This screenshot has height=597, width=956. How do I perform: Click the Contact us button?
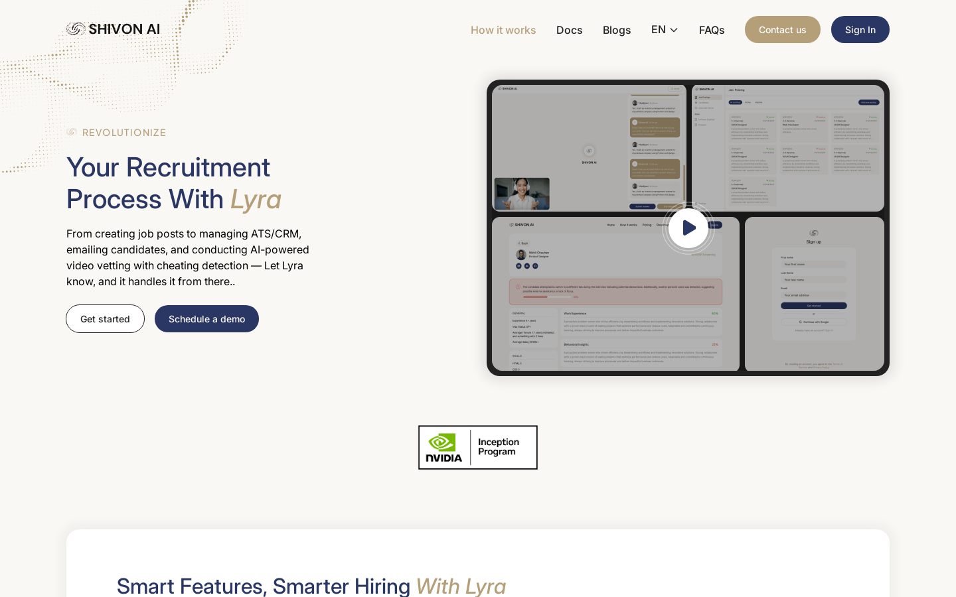point(783,30)
